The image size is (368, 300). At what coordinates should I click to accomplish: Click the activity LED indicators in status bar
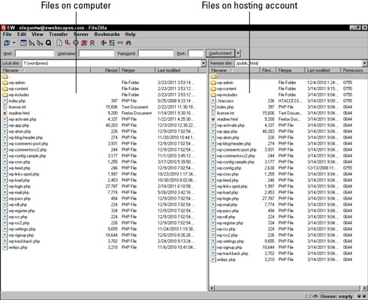tap(361, 296)
